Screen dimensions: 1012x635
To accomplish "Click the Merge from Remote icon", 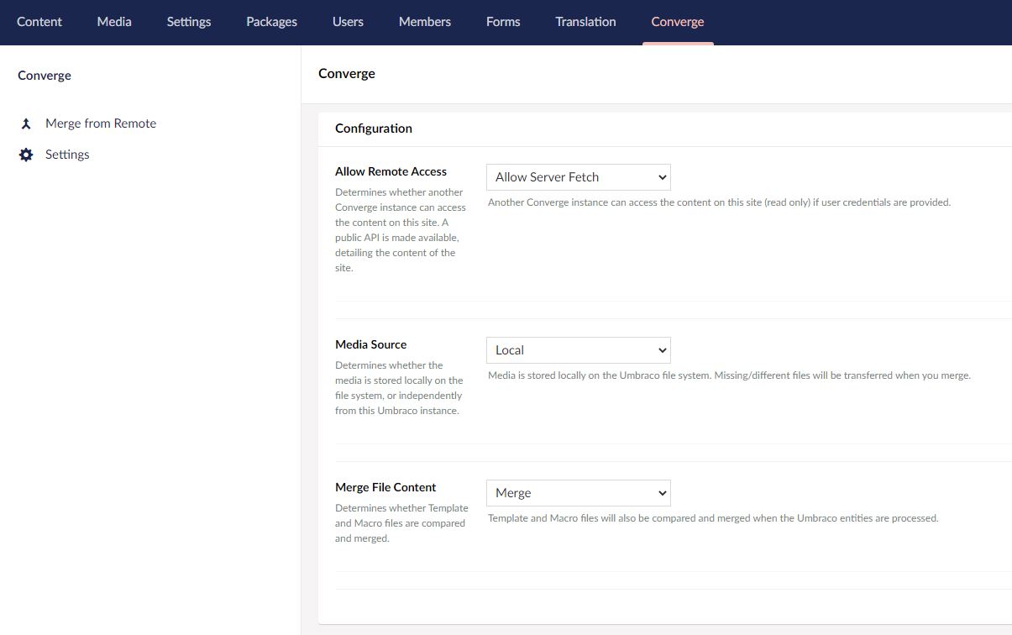I will point(26,123).
